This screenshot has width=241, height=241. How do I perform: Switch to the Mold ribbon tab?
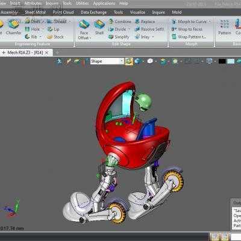tap(177, 13)
